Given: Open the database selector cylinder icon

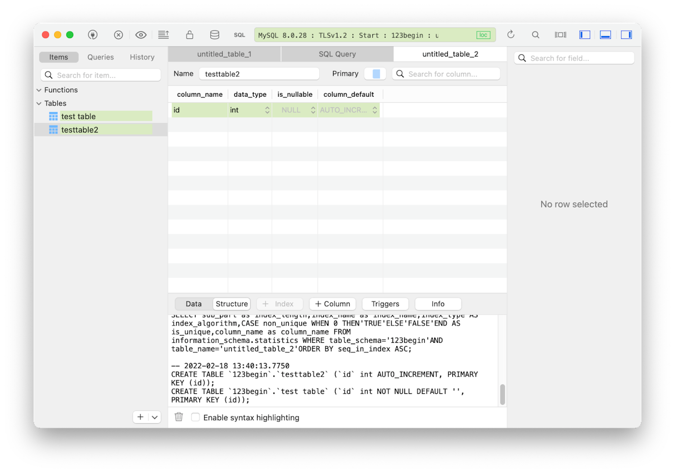Looking at the screenshot, I should coord(215,35).
